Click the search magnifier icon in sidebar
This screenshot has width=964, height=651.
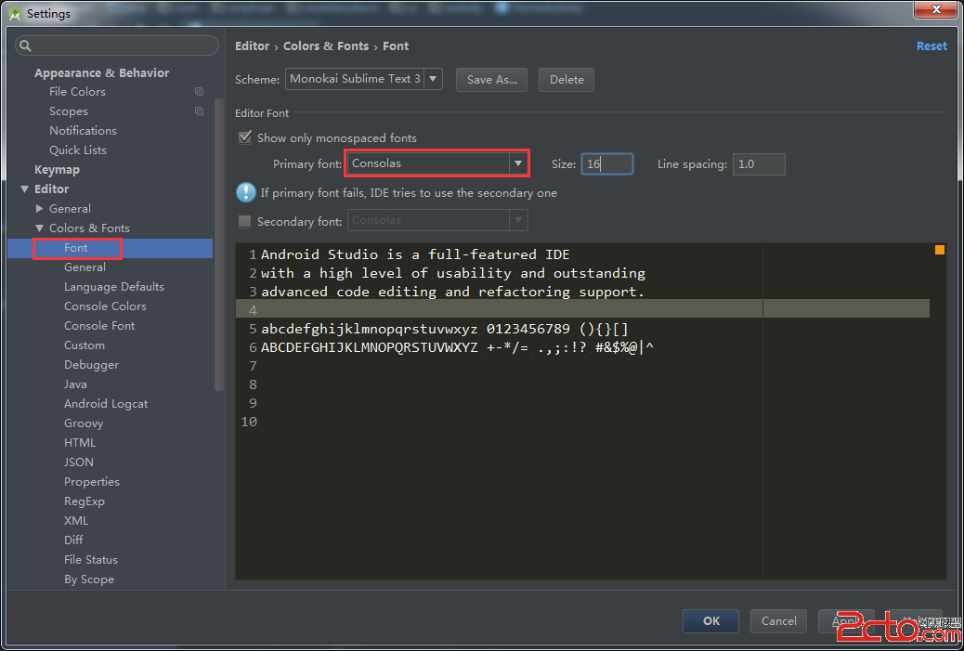(x=26, y=46)
